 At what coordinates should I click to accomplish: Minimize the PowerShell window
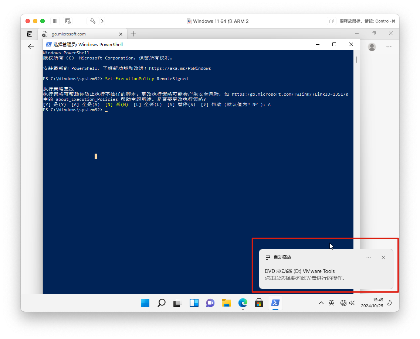[318, 44]
